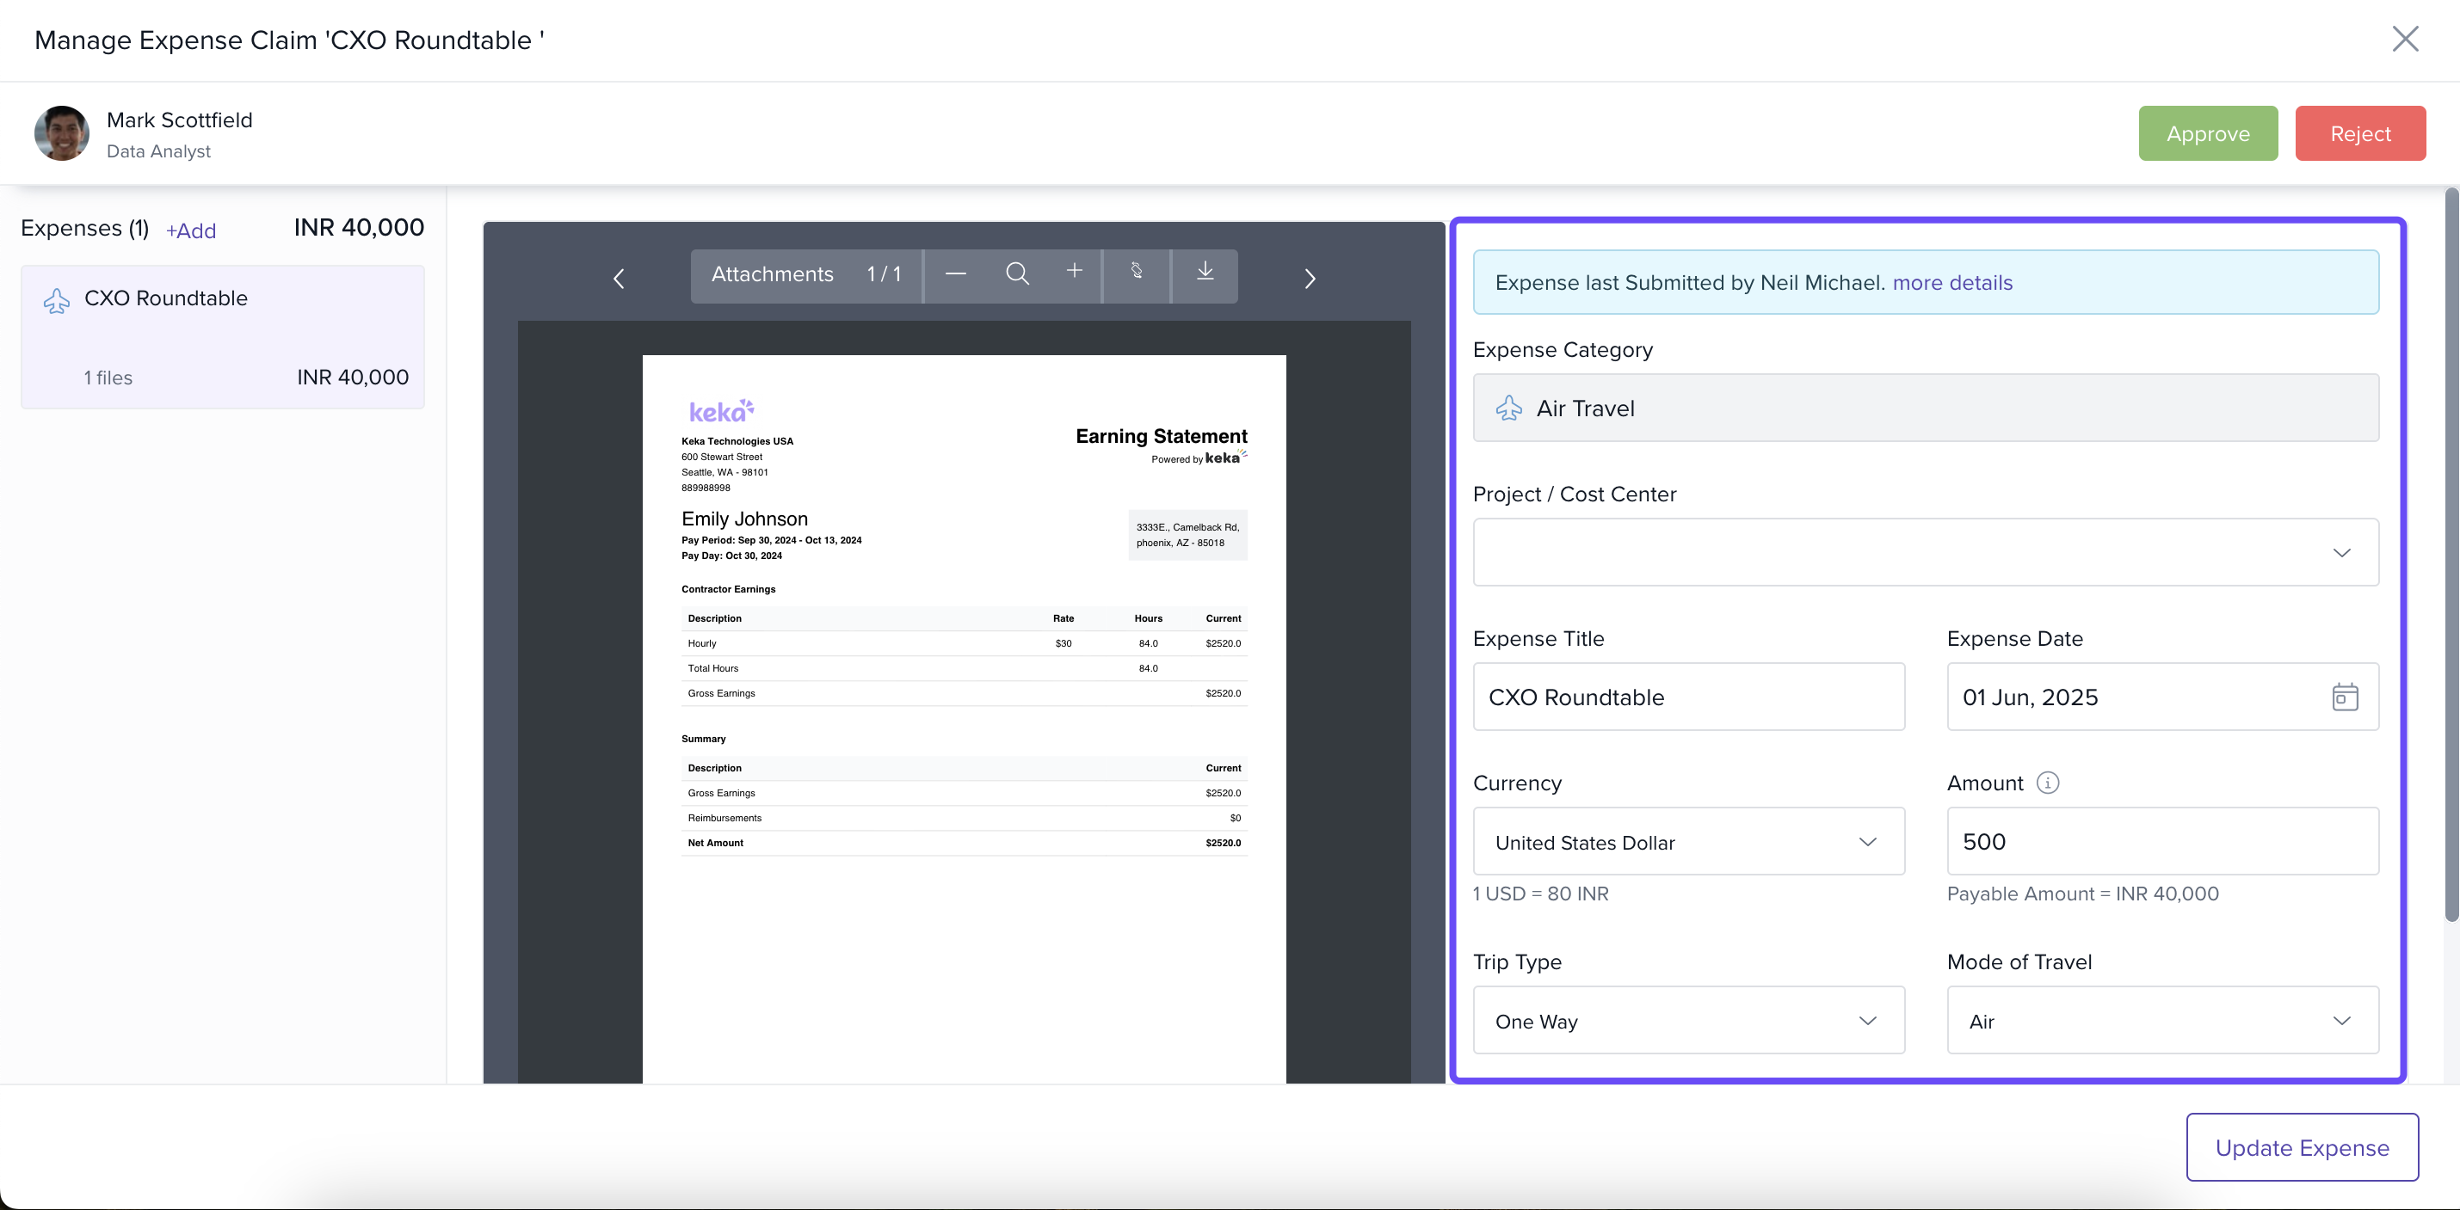Open the Currency dropdown
This screenshot has width=2460, height=1210.
(1687, 843)
